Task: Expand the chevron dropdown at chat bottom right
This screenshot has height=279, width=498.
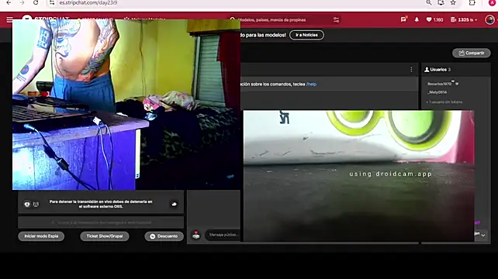Action: pyautogui.click(x=483, y=235)
